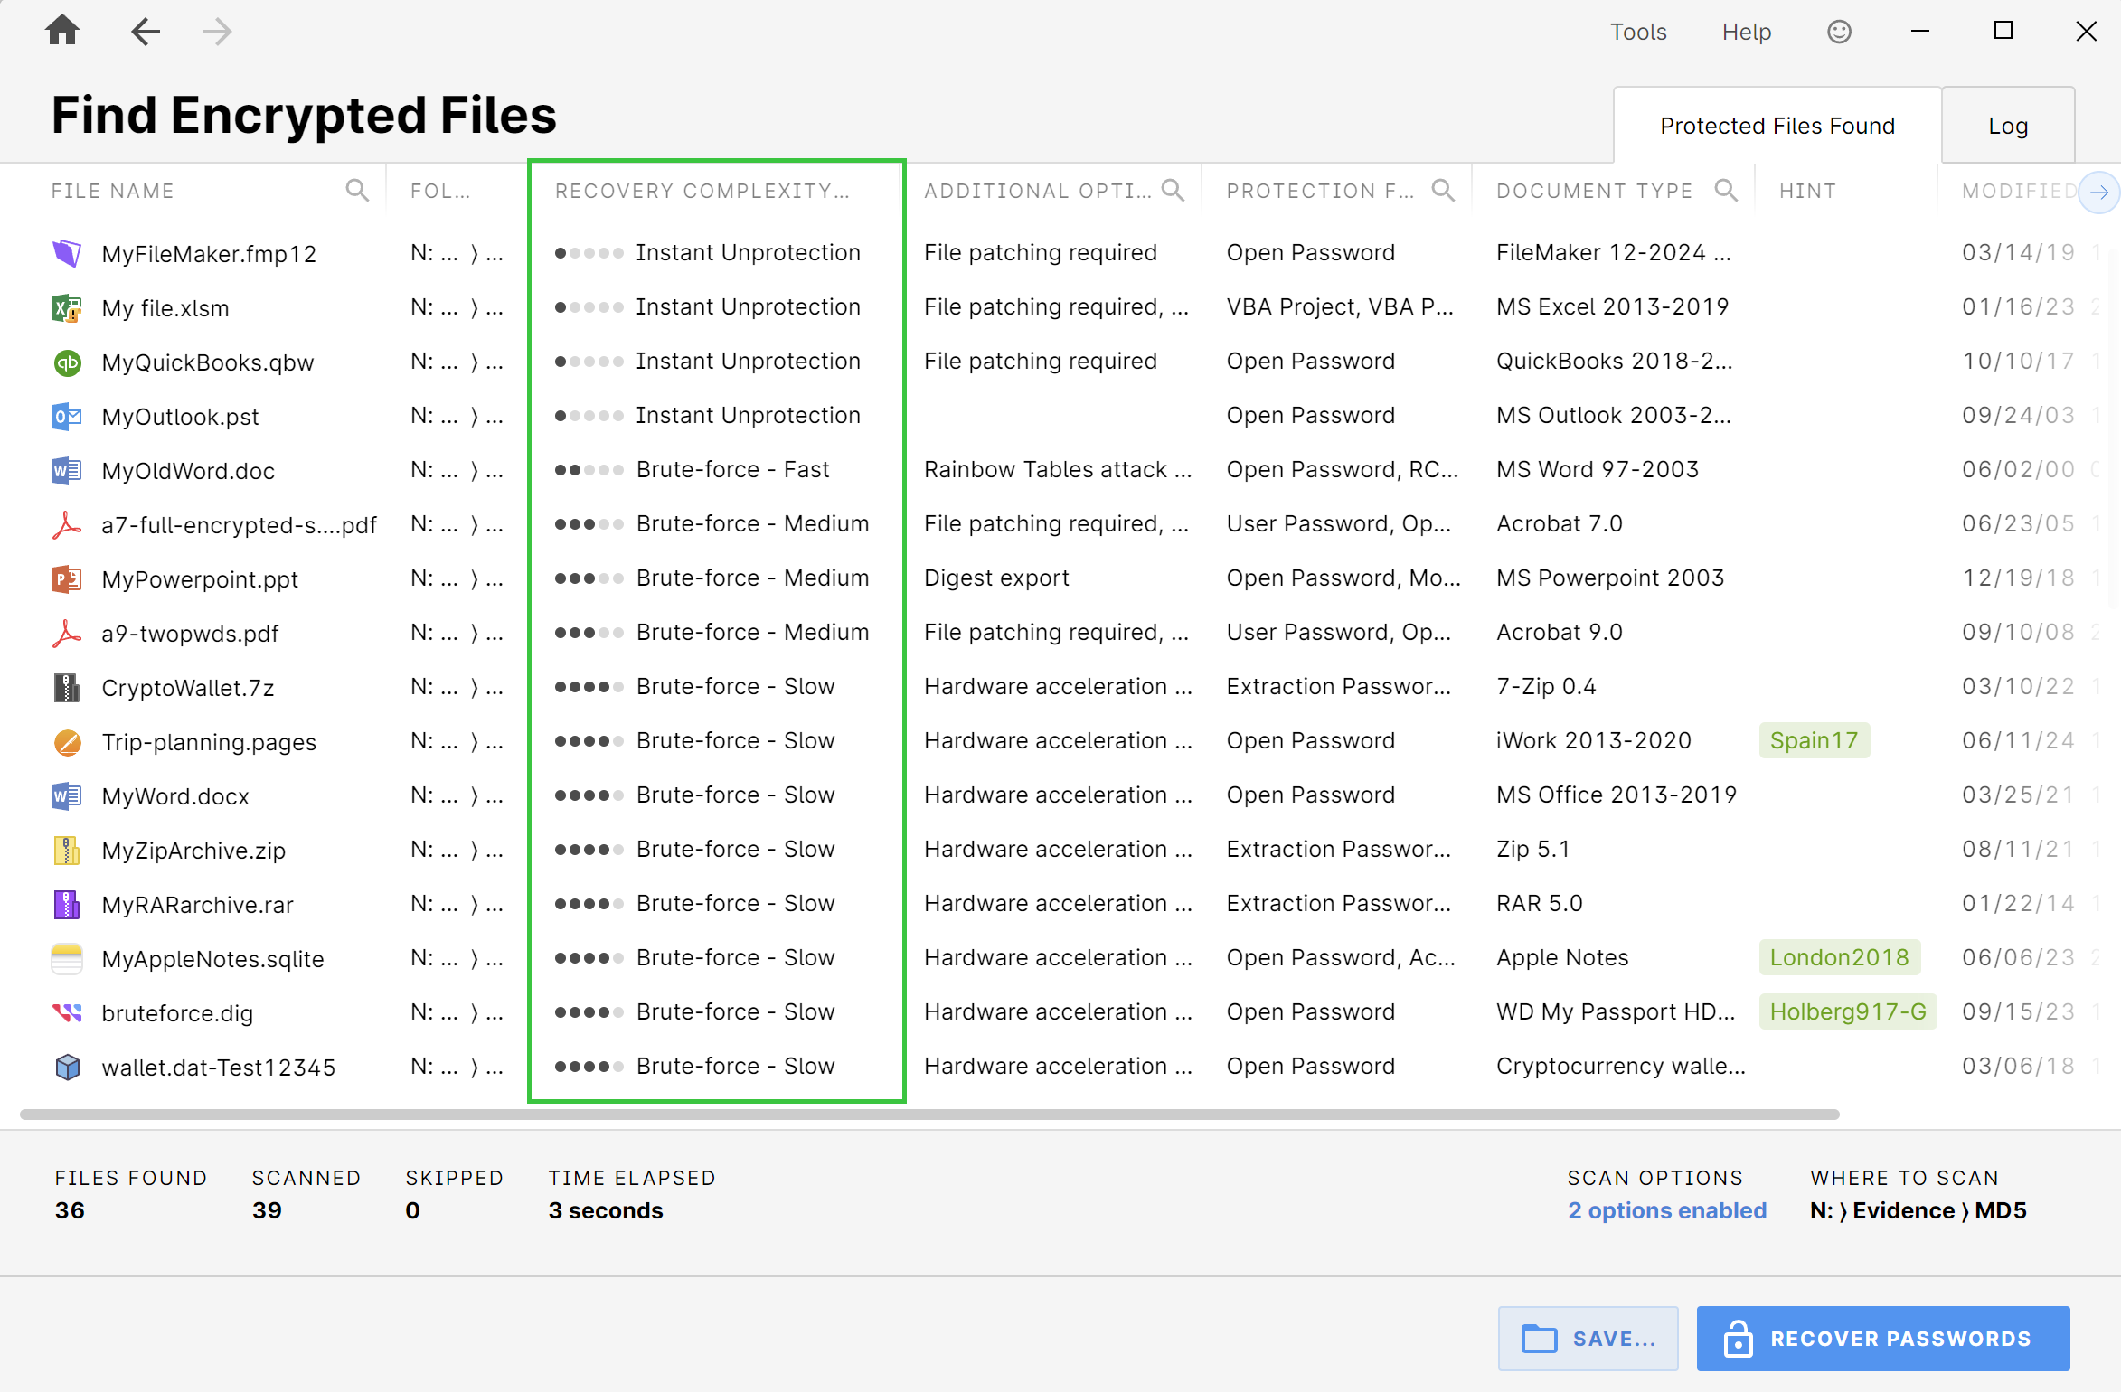Select the Protected Files Found tab

click(x=1777, y=126)
